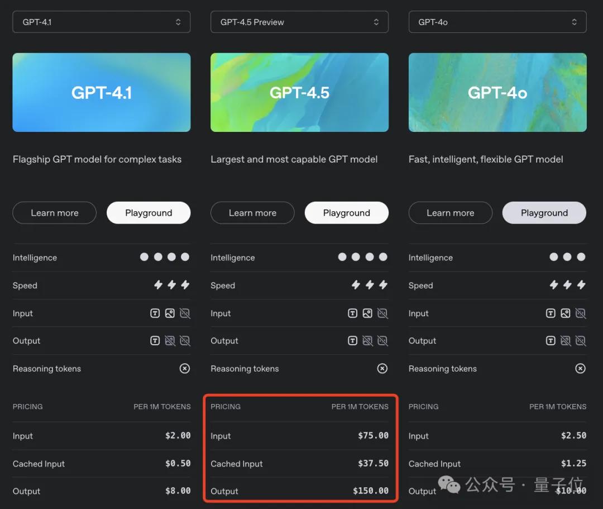Click the text input icon for GPT-4.1

[x=155, y=313]
